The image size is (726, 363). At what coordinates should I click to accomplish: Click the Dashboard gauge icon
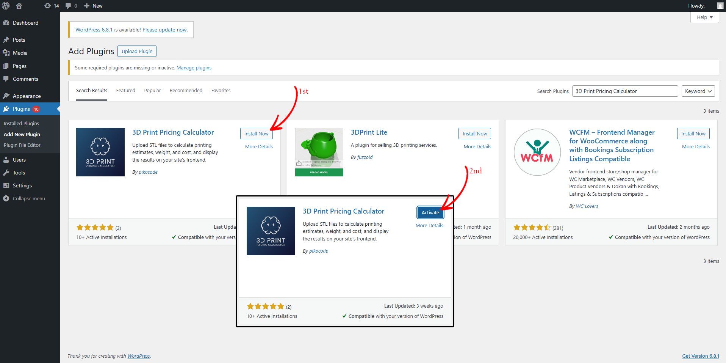click(x=6, y=23)
